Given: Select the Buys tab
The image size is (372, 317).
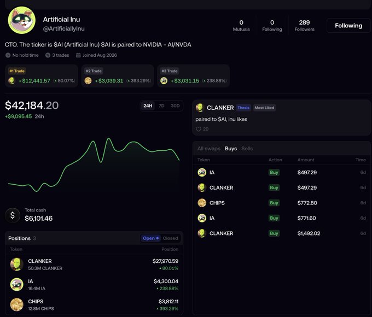Looking at the screenshot, I should 231,149.
